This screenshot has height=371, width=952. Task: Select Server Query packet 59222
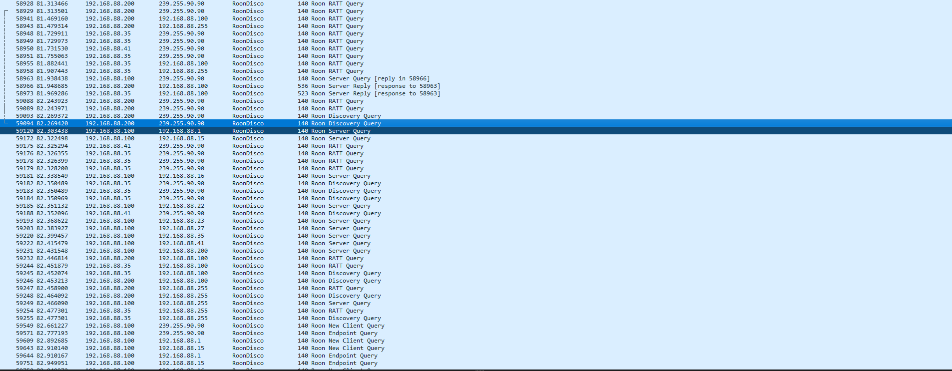coord(476,243)
